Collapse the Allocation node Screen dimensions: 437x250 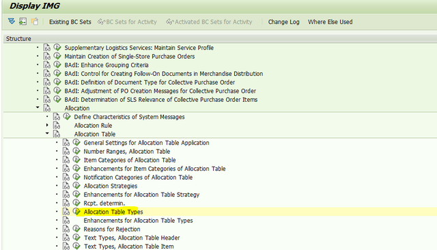click(x=38, y=107)
